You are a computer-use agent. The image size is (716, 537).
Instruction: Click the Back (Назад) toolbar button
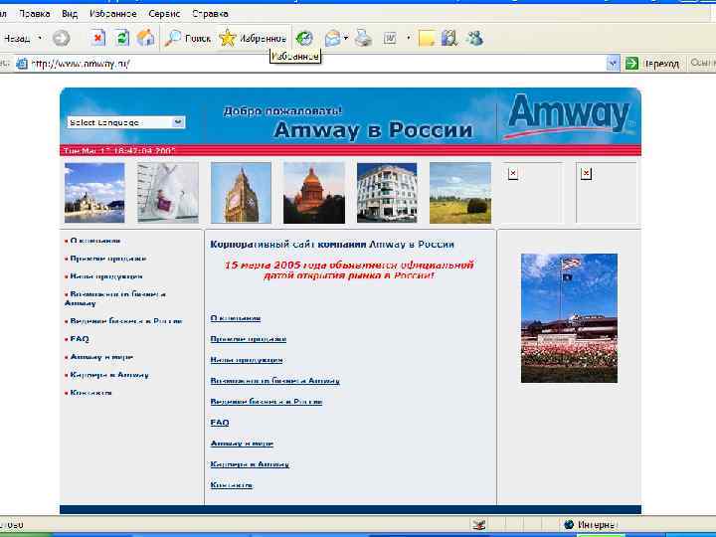[x=16, y=39]
